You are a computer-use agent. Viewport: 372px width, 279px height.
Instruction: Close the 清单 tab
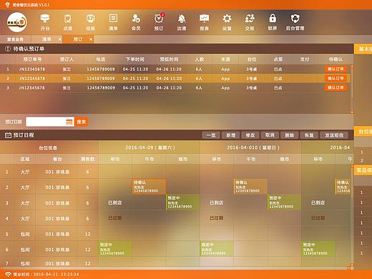tap(59, 39)
